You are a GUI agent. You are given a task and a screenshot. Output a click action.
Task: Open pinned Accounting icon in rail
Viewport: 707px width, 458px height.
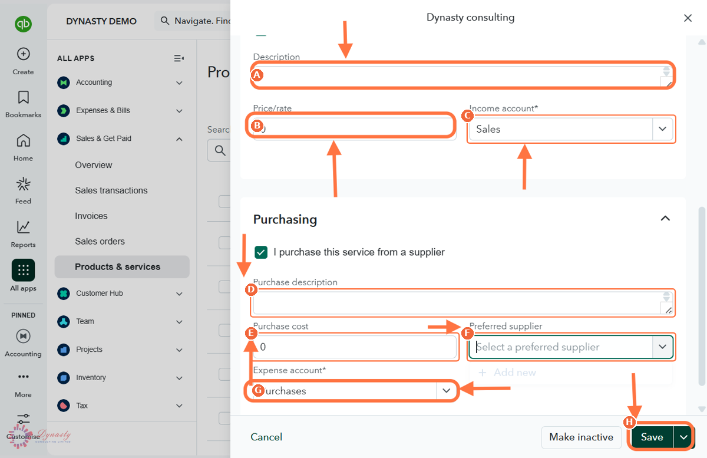coord(23,336)
